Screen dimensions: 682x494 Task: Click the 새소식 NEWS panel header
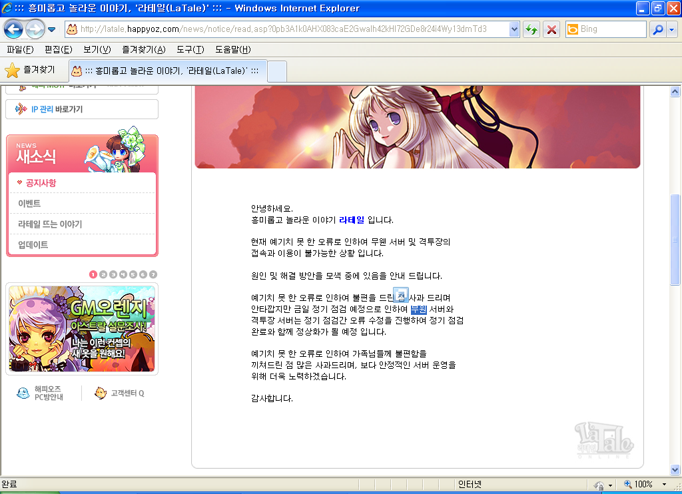(82, 154)
